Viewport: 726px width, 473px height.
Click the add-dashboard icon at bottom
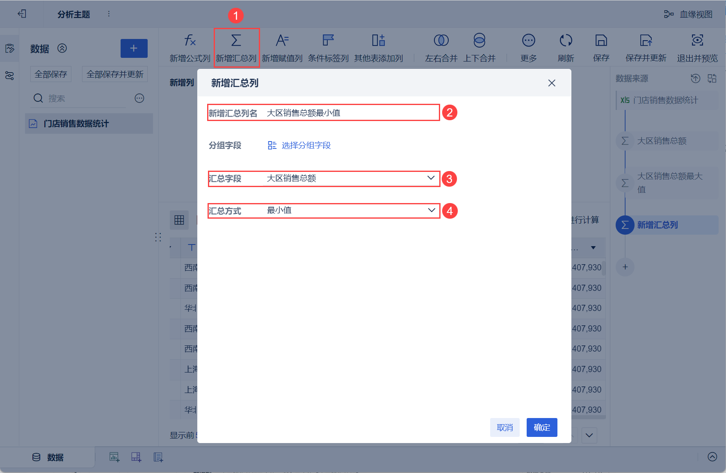[136, 457]
